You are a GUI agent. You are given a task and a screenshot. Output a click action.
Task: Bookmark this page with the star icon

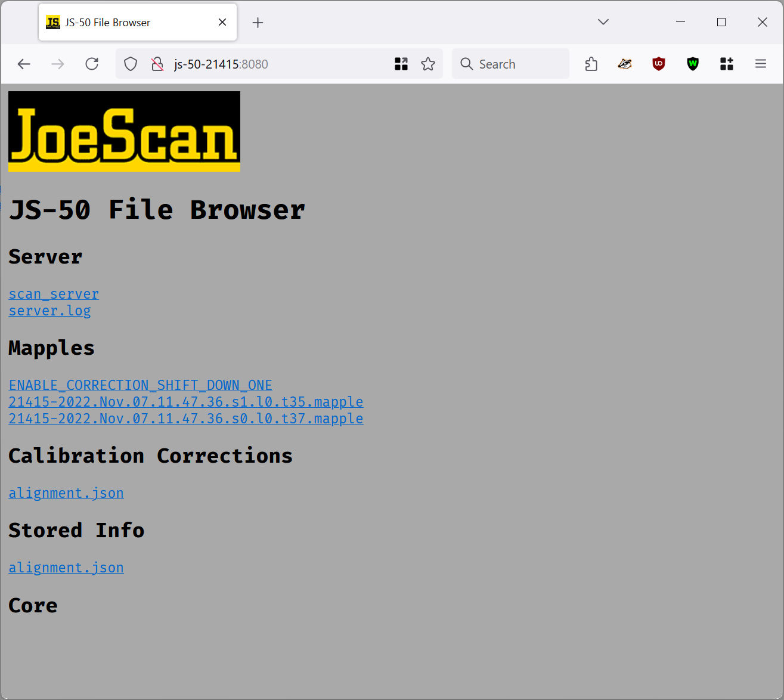click(428, 64)
